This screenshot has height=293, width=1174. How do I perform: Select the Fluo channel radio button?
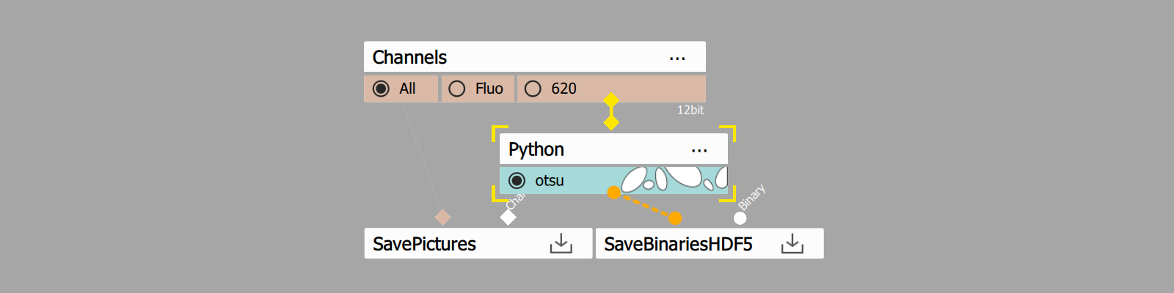pyautogui.click(x=457, y=89)
